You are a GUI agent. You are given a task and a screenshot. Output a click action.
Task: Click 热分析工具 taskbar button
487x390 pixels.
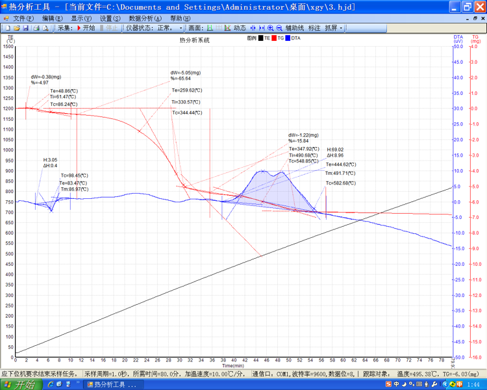click(113, 385)
